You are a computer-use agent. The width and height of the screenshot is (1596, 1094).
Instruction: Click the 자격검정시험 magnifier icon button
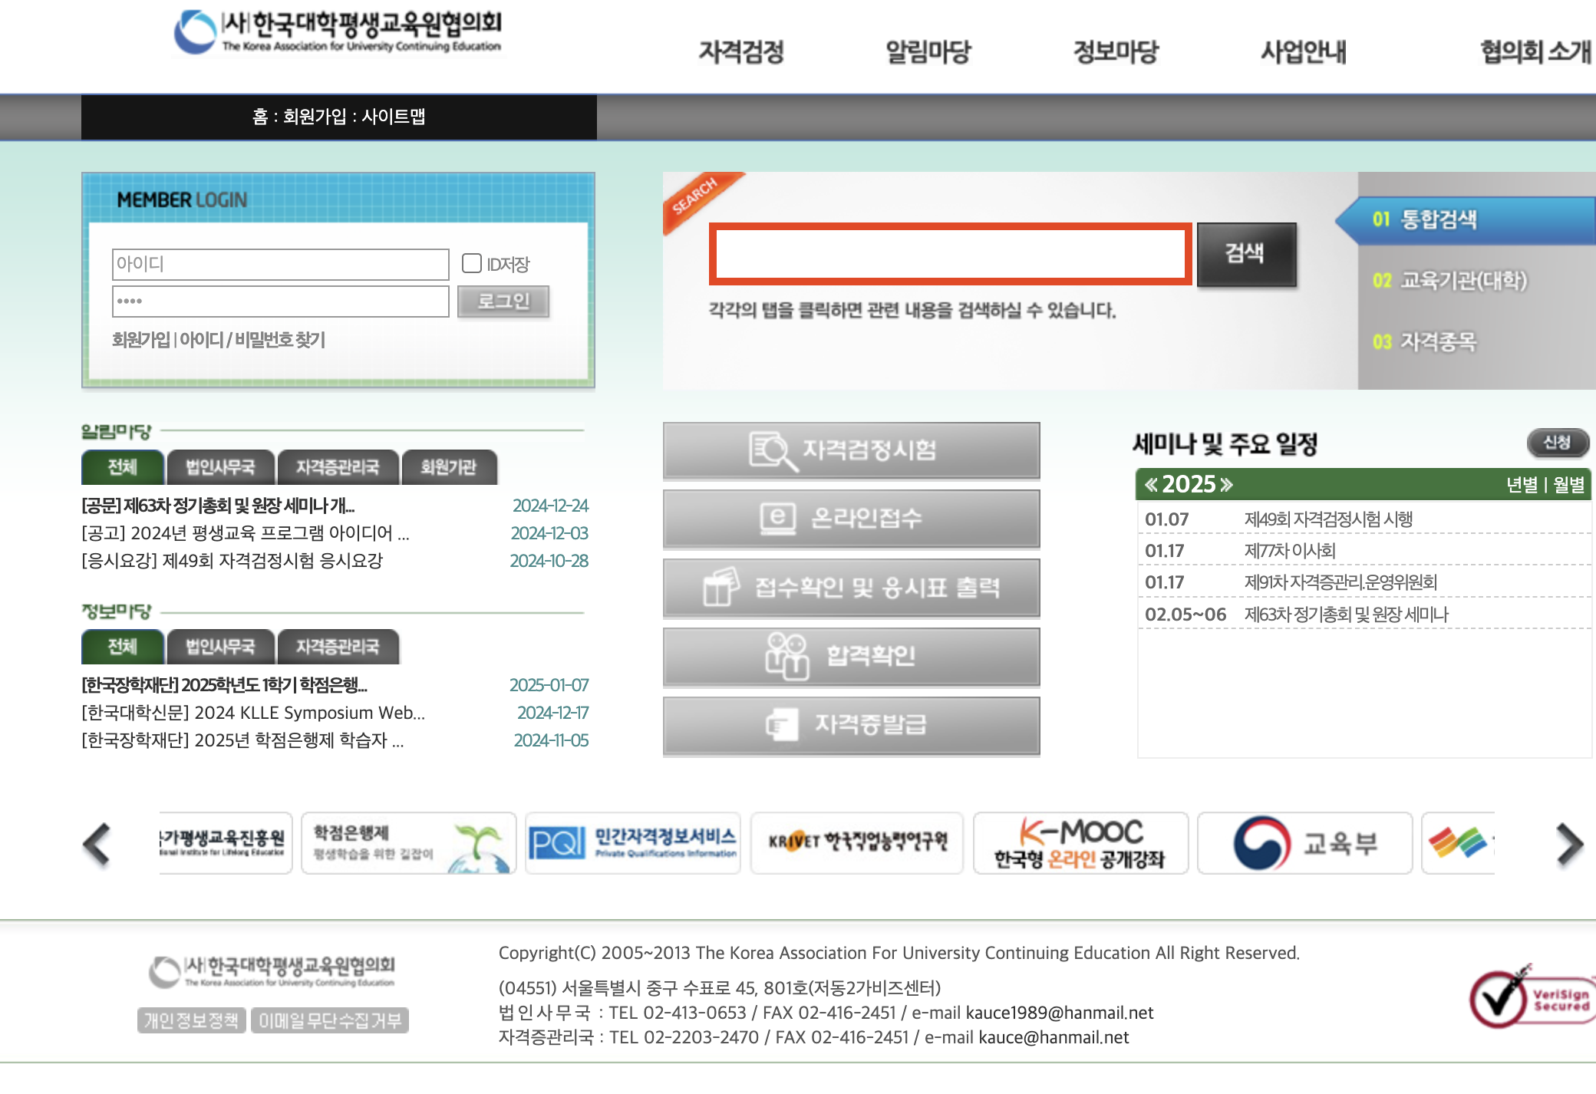coord(850,450)
